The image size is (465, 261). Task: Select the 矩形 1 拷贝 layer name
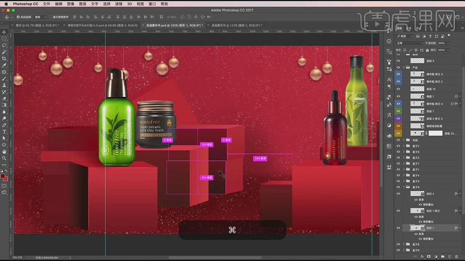(x=433, y=211)
